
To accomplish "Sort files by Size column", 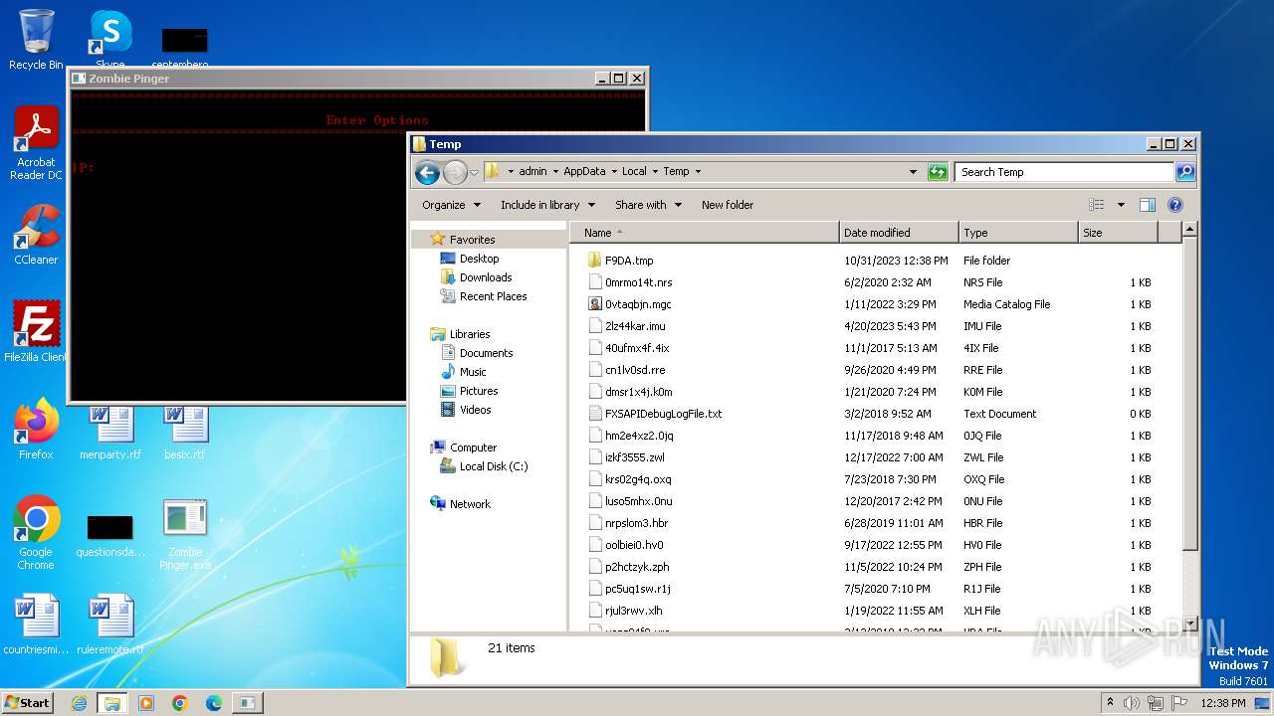I will tap(1119, 233).
